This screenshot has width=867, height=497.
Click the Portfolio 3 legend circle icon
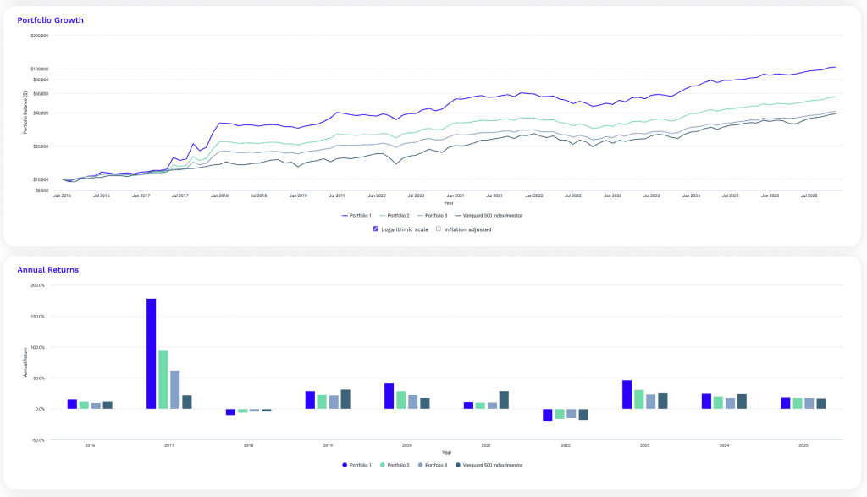420,465
